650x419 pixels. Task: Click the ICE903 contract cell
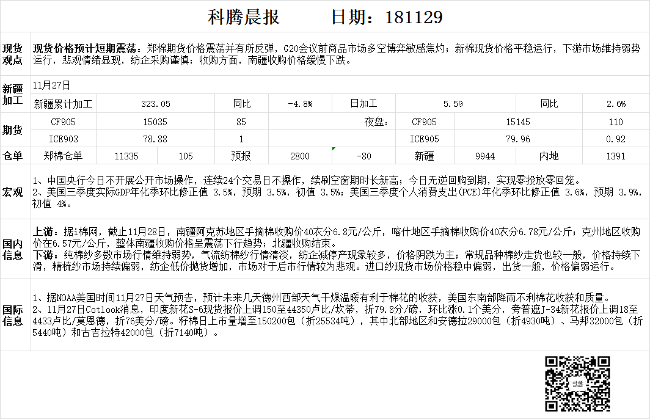(64, 139)
